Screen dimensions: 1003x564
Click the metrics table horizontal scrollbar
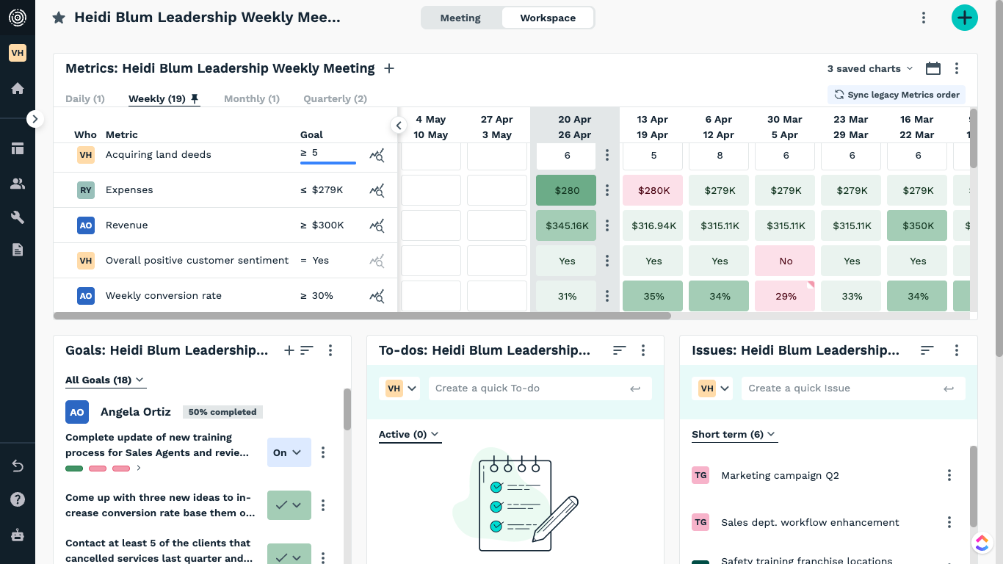pos(362,316)
